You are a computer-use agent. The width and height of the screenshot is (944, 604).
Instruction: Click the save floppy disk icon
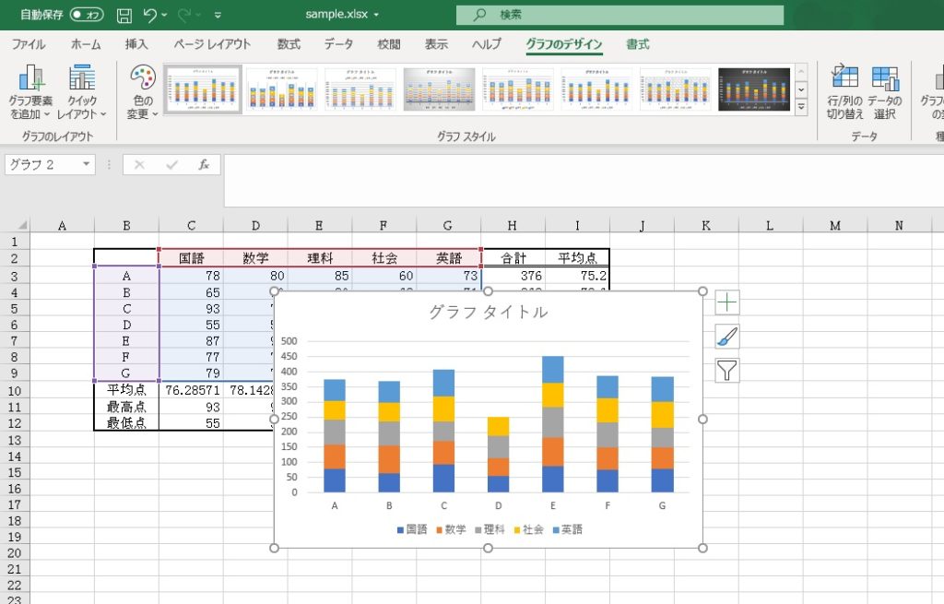coord(124,15)
